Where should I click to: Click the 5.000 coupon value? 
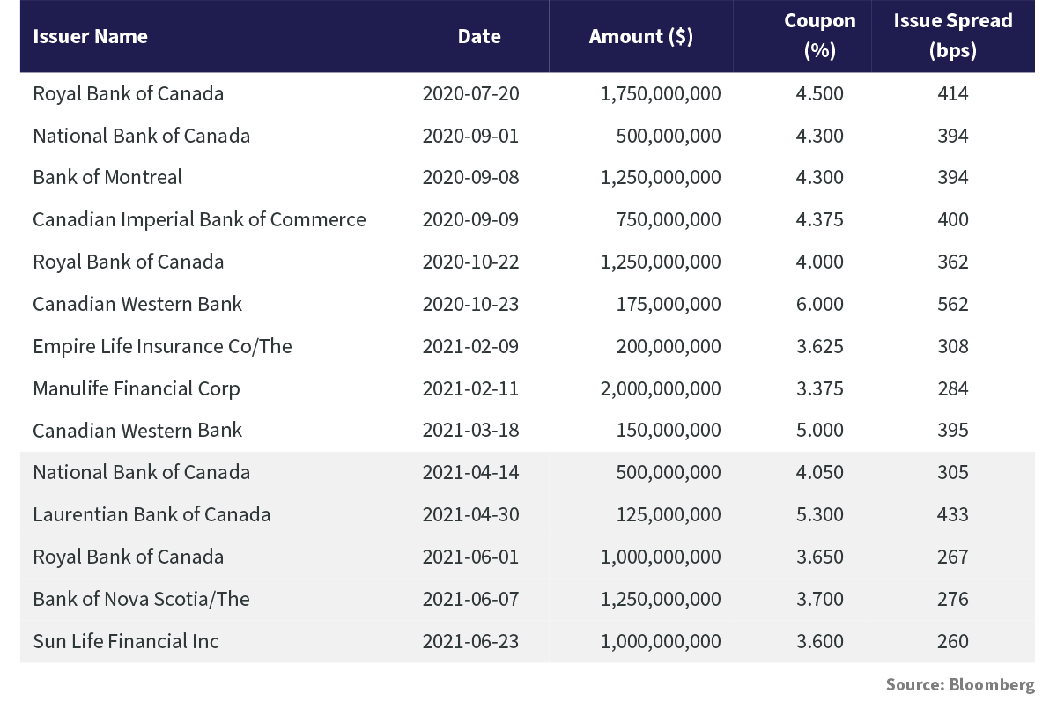coord(819,430)
